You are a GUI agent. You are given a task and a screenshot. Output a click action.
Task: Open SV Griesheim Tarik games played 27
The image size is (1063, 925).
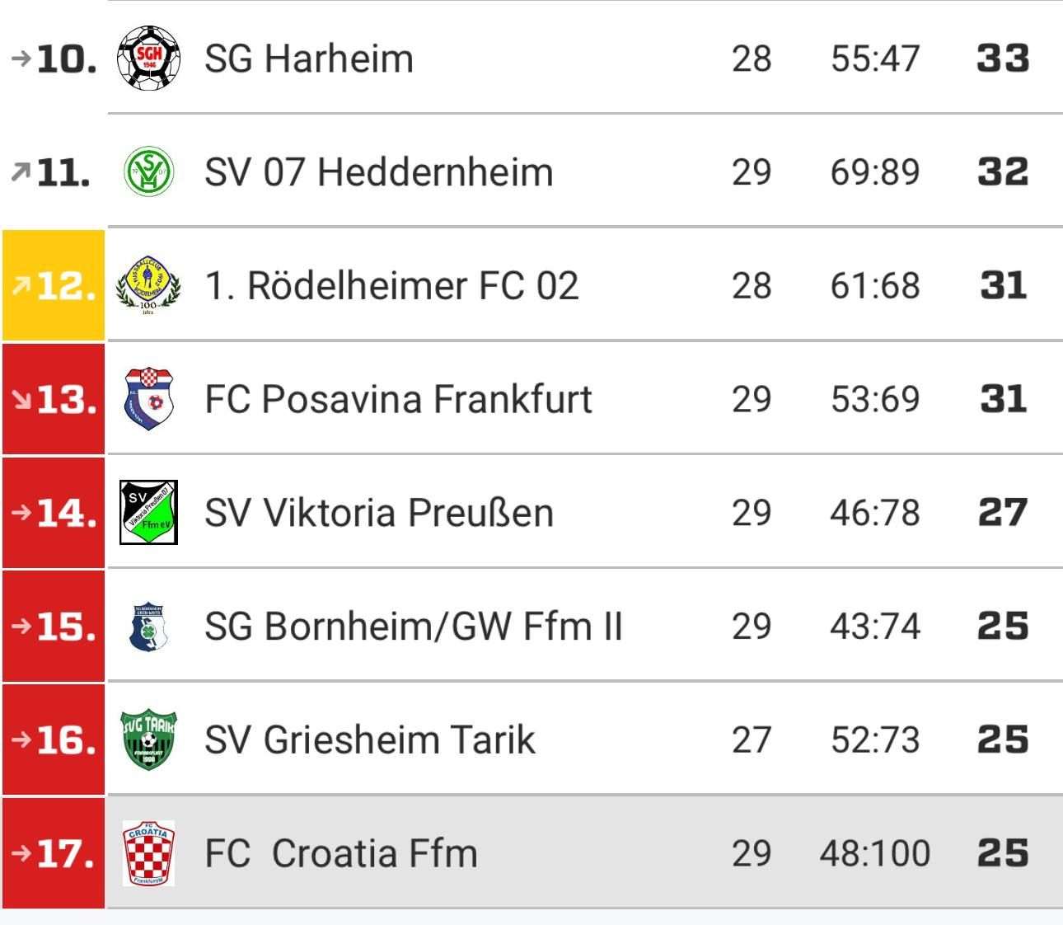point(752,740)
